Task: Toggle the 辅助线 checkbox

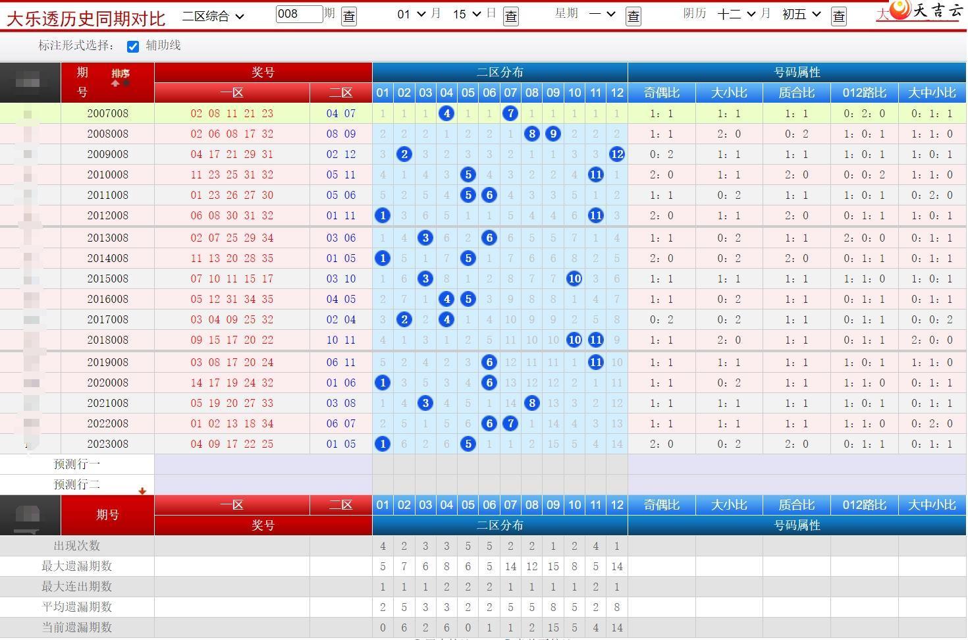Action: (133, 46)
